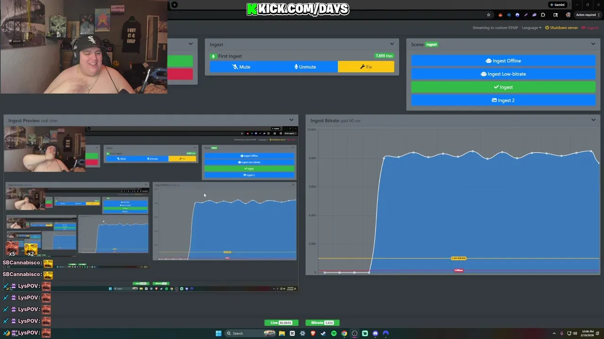Image resolution: width=604 pixels, height=339 pixels.
Task: Open the Gemini assistant button
Action: [x=557, y=5]
